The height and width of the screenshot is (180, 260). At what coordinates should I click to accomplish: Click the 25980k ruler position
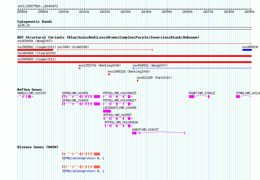point(22,12)
